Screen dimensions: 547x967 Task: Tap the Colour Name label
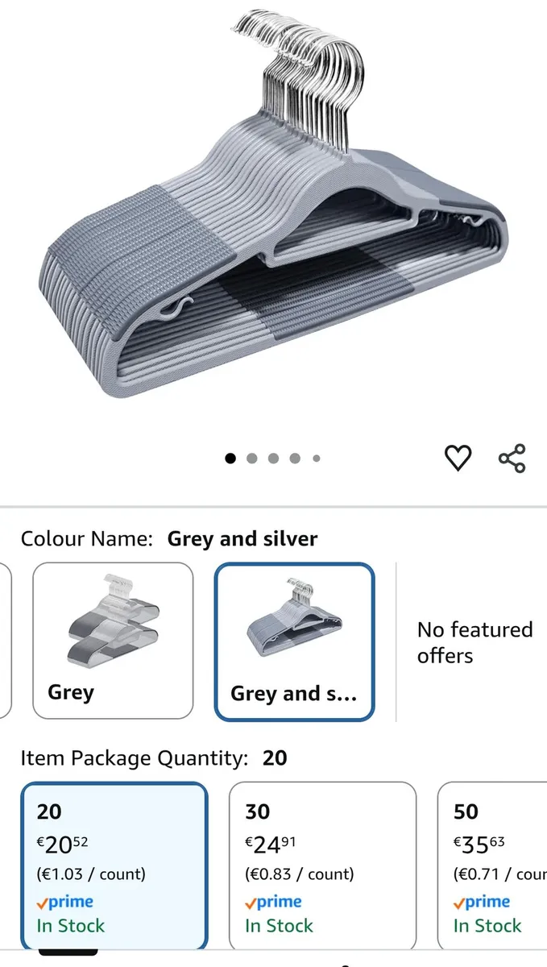[x=86, y=539]
